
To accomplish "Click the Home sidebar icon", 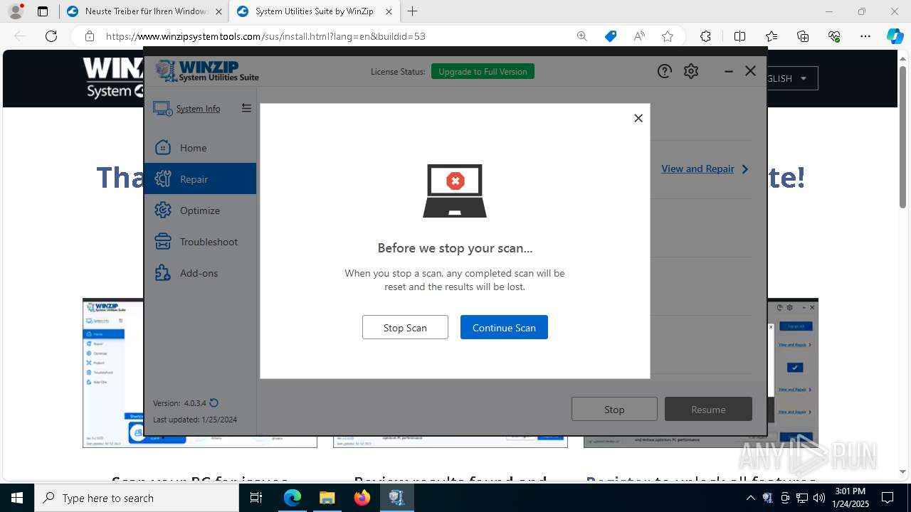I will click(163, 148).
